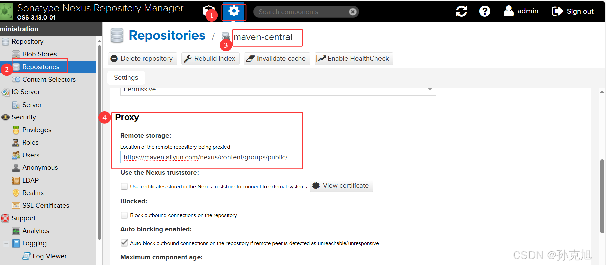Click Sign out
Viewport: 606px width, 265px height.
pos(573,11)
